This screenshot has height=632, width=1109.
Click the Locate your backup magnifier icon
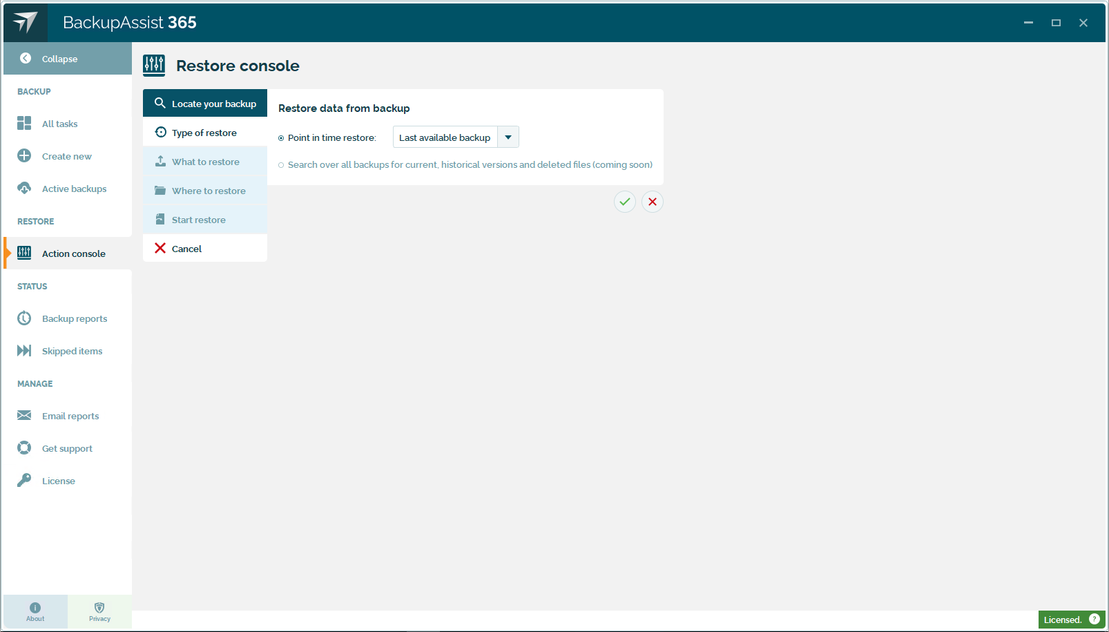(160, 103)
